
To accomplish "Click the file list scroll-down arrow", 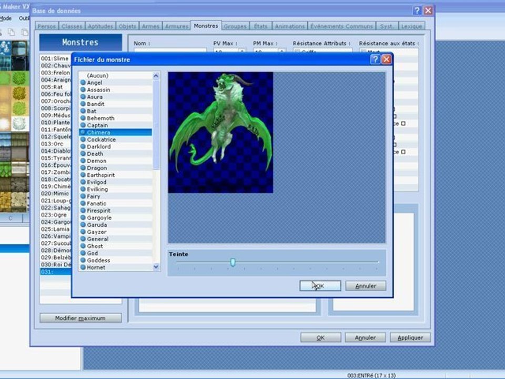I will [156, 266].
